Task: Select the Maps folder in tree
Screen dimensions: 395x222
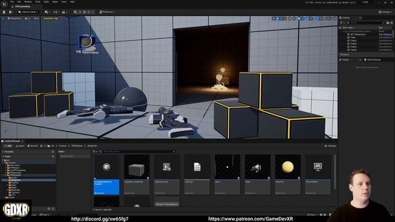Action: [14, 187]
